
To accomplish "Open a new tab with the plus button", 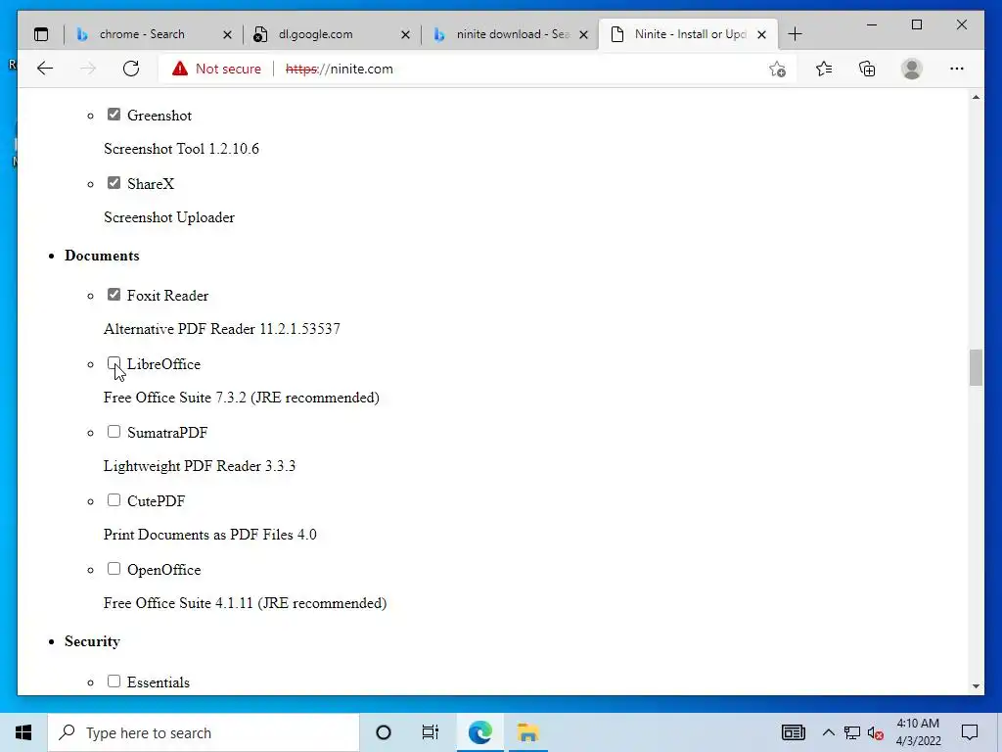I will [795, 34].
